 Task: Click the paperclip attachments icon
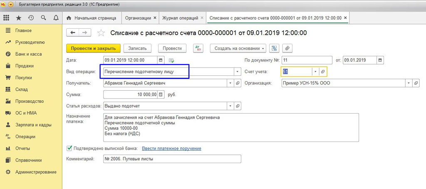[287, 48]
